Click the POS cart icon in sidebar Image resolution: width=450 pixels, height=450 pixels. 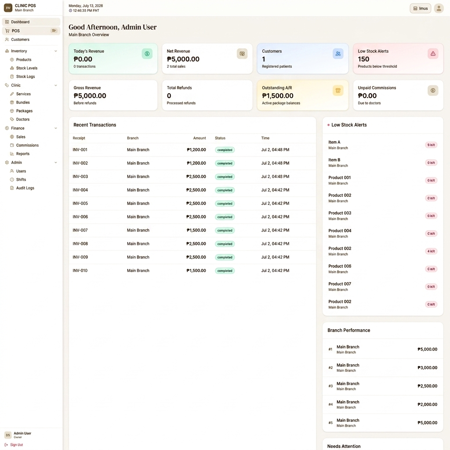click(x=7, y=31)
